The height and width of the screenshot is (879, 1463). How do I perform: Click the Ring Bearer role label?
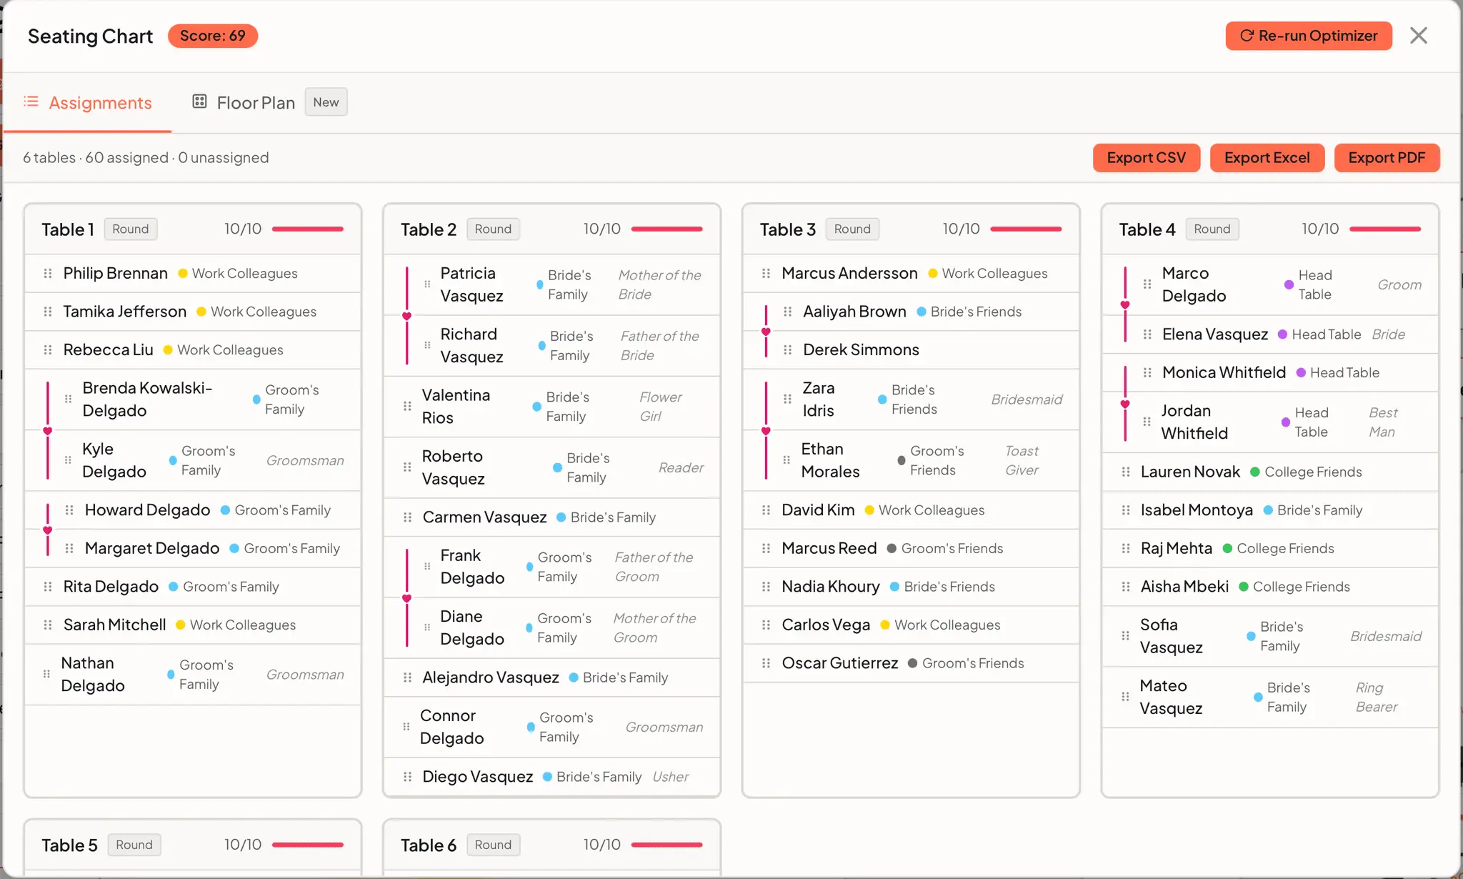point(1377,697)
